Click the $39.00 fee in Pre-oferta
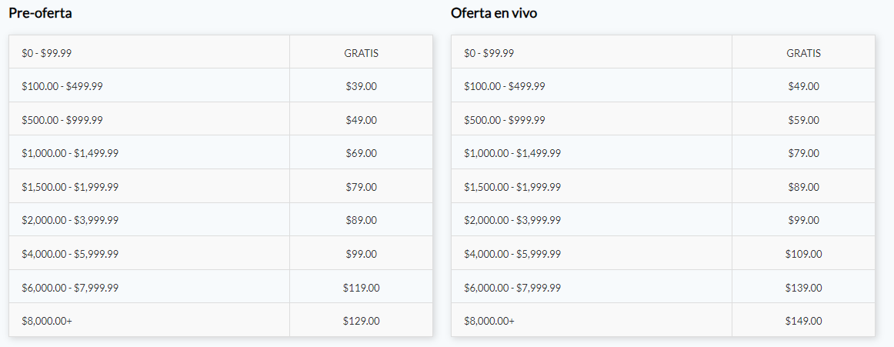Image resolution: width=894 pixels, height=347 pixels. (361, 86)
